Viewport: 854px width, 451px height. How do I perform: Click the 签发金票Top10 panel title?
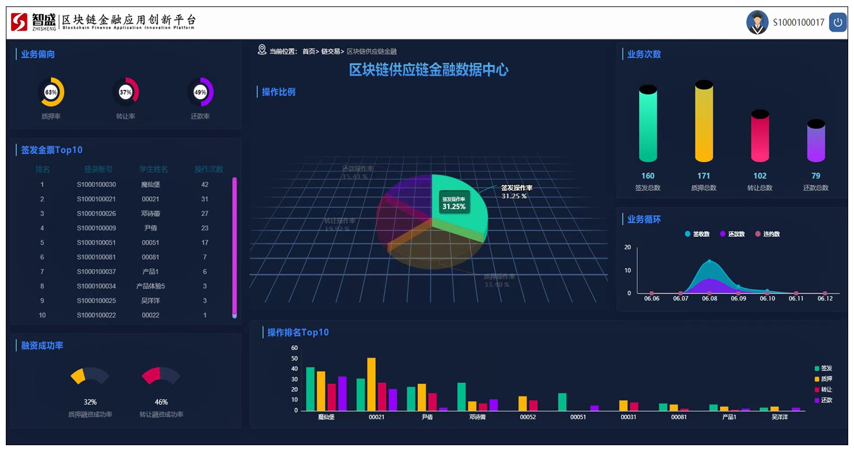(x=52, y=150)
